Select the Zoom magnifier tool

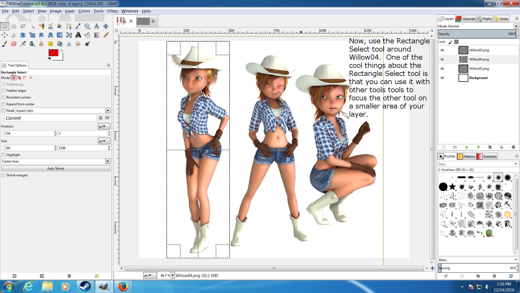tap(87, 26)
